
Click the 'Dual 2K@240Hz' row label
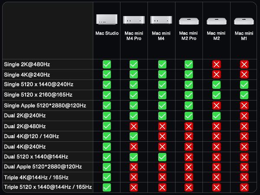coord(25,116)
